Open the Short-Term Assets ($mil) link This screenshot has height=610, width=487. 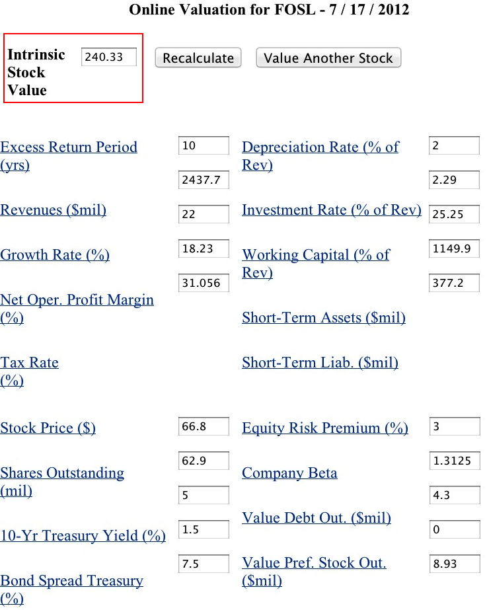pos(324,318)
